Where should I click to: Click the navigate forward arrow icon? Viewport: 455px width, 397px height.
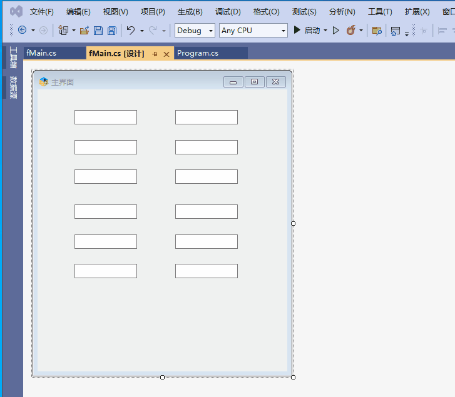43,30
